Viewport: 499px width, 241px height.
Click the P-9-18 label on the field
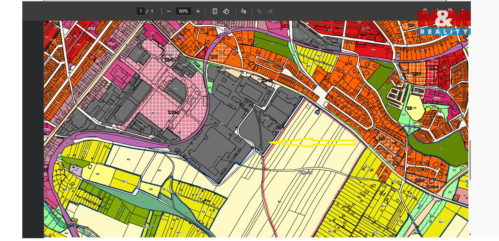click(306, 173)
